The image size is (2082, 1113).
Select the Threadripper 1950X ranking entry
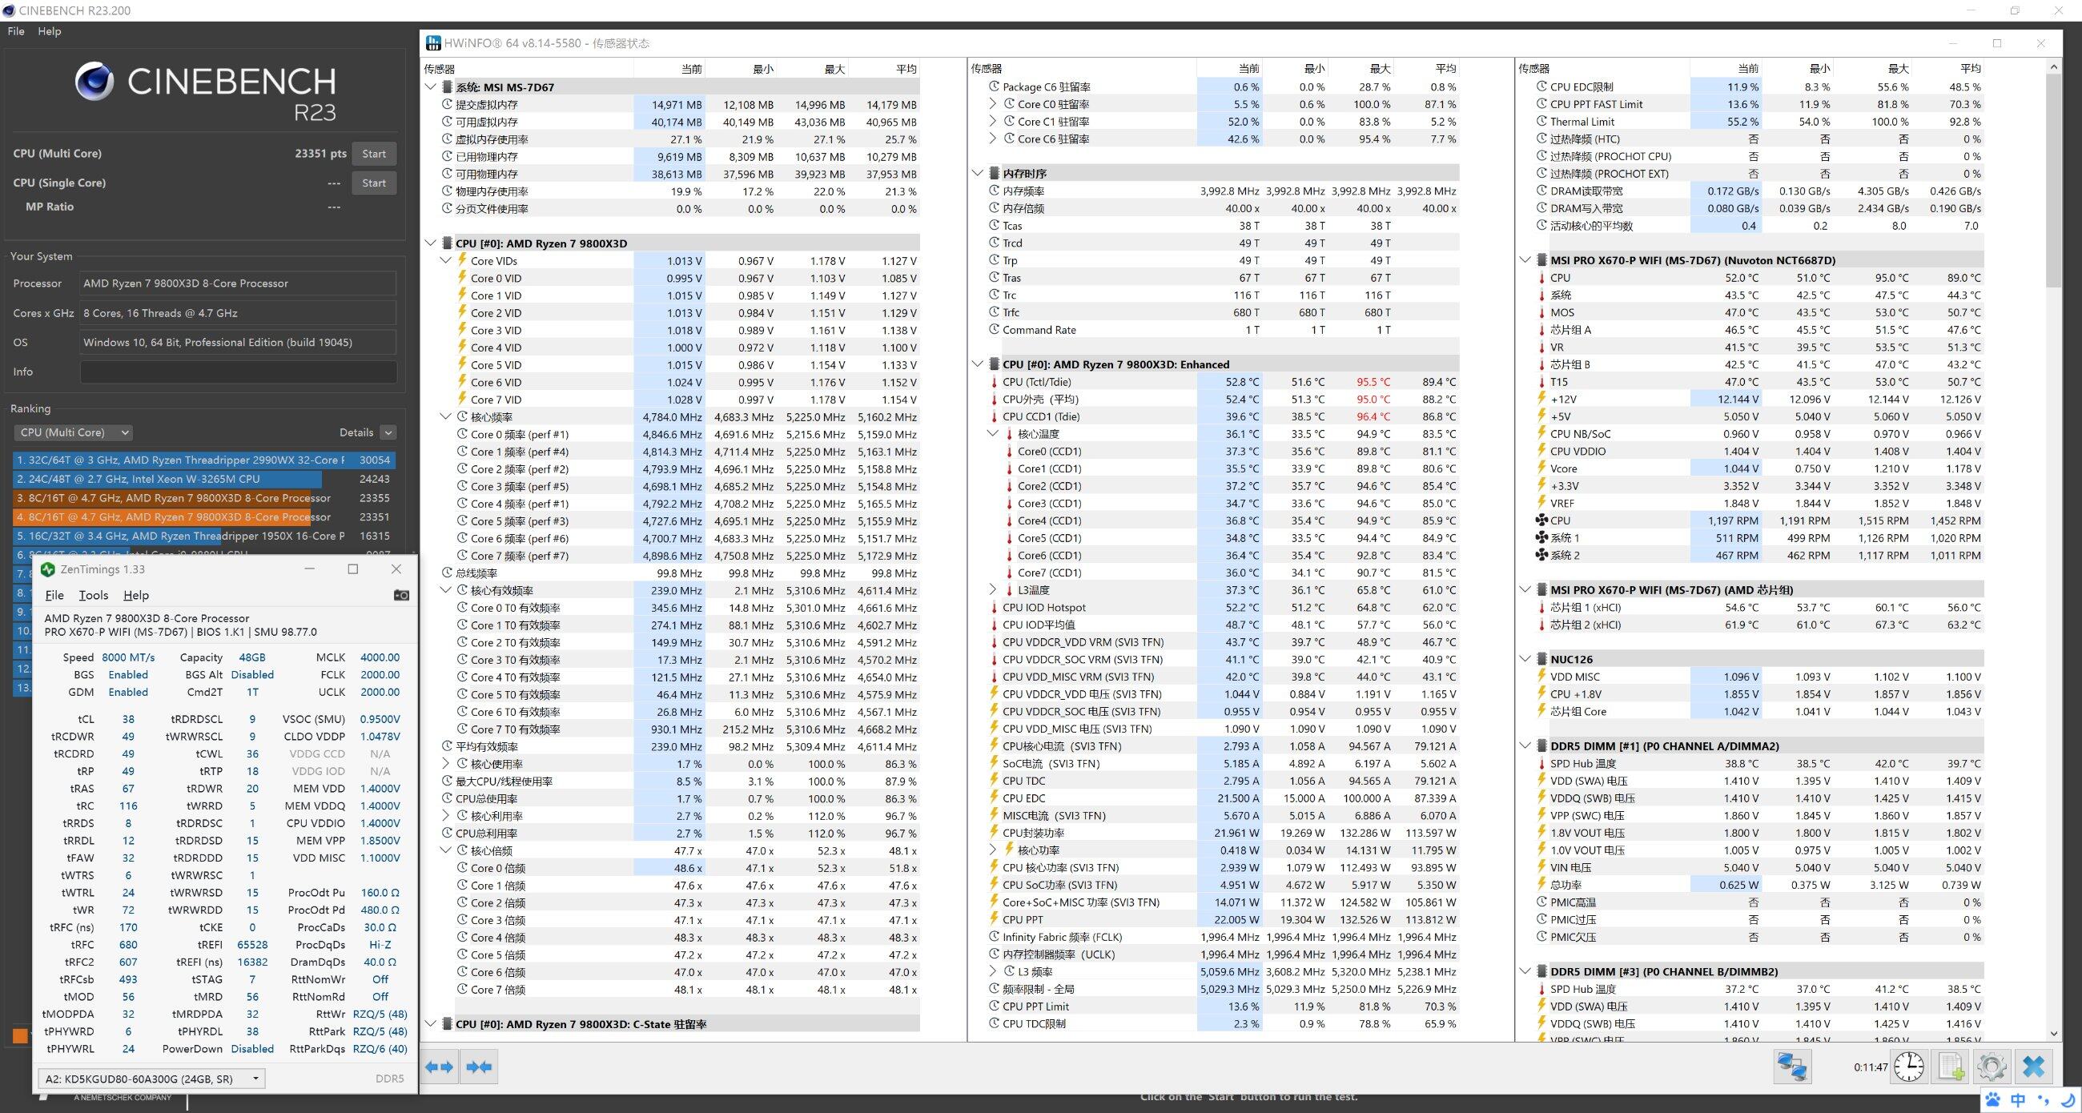pyautogui.click(x=204, y=536)
